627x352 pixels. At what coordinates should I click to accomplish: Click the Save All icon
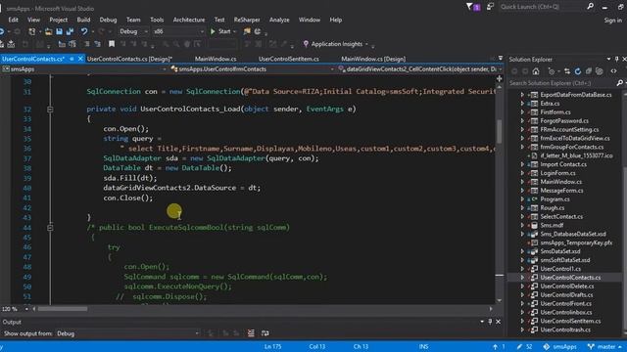[x=70, y=31]
